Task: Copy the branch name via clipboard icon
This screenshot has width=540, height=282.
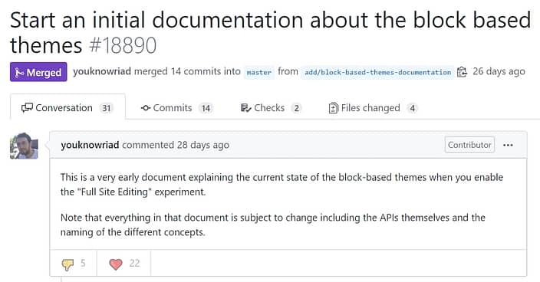Action: 463,72
